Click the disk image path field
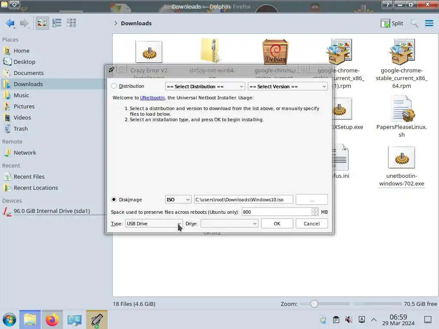The height and width of the screenshot is (329, 439). pos(244,200)
